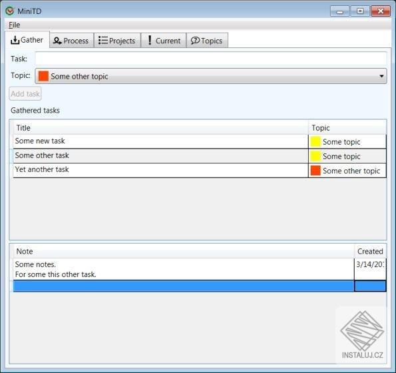Select the Some other task row

point(200,156)
